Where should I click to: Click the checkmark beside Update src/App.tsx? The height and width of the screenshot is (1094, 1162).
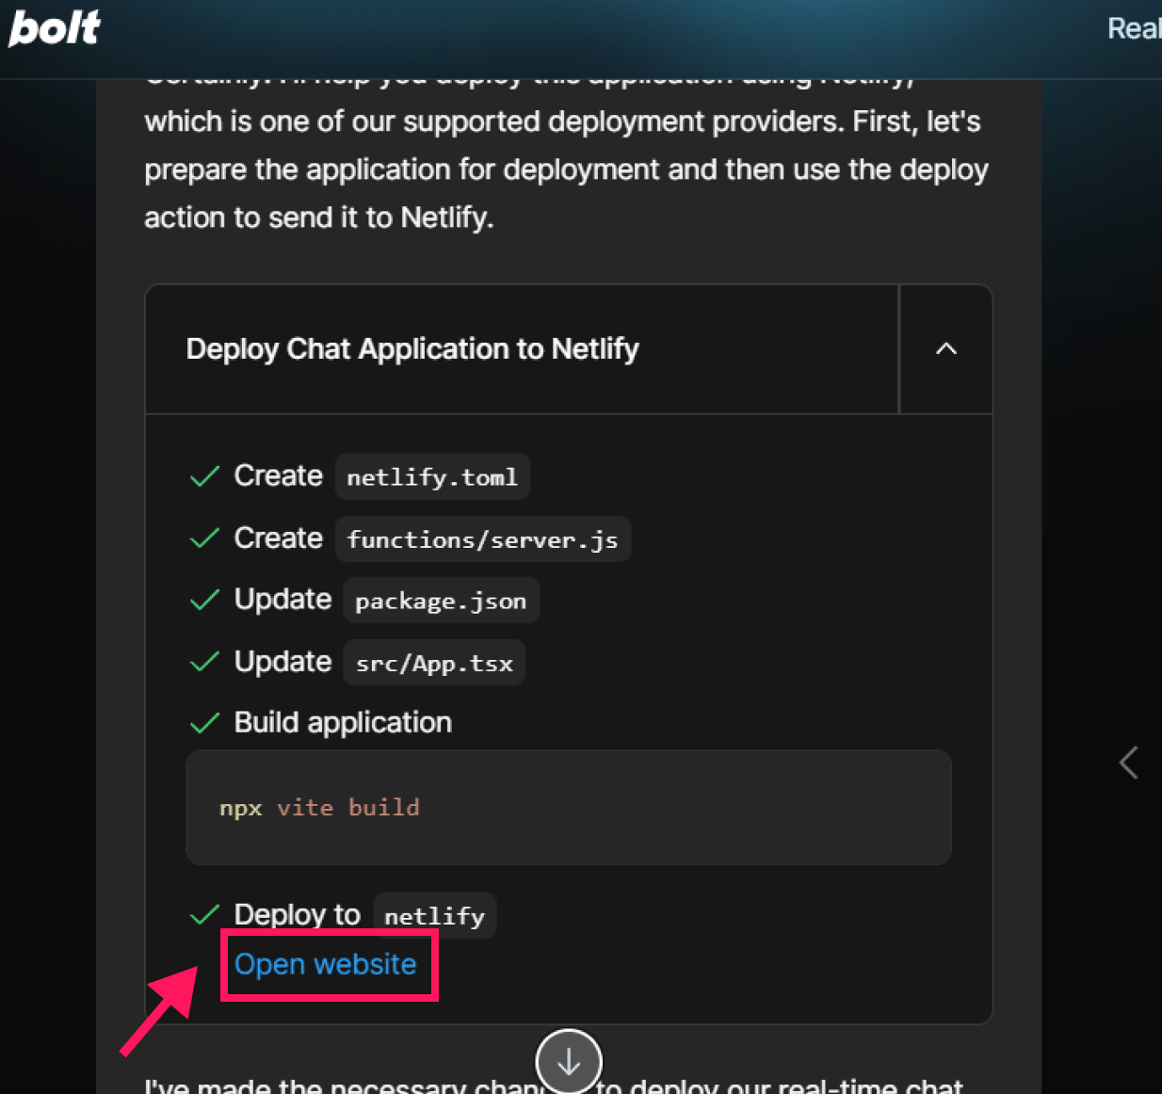[204, 663]
